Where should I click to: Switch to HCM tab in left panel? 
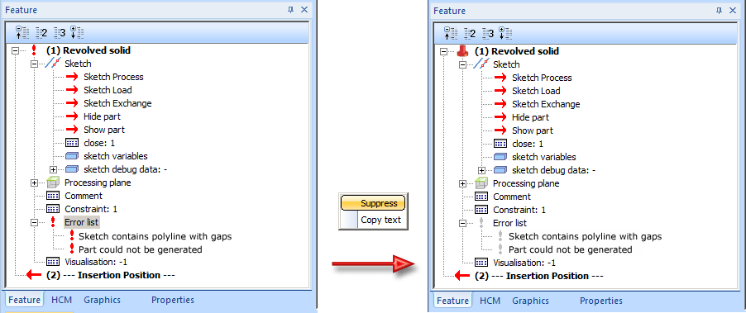click(x=61, y=300)
